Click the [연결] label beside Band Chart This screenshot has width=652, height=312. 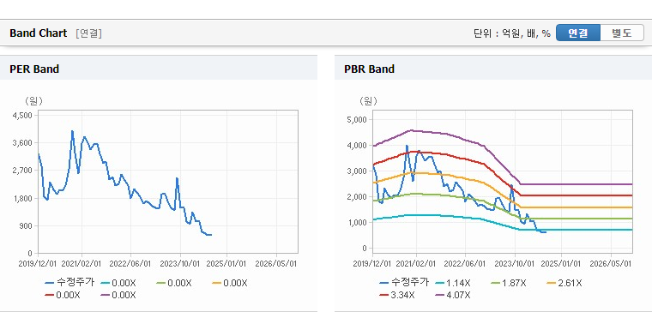pyautogui.click(x=89, y=33)
